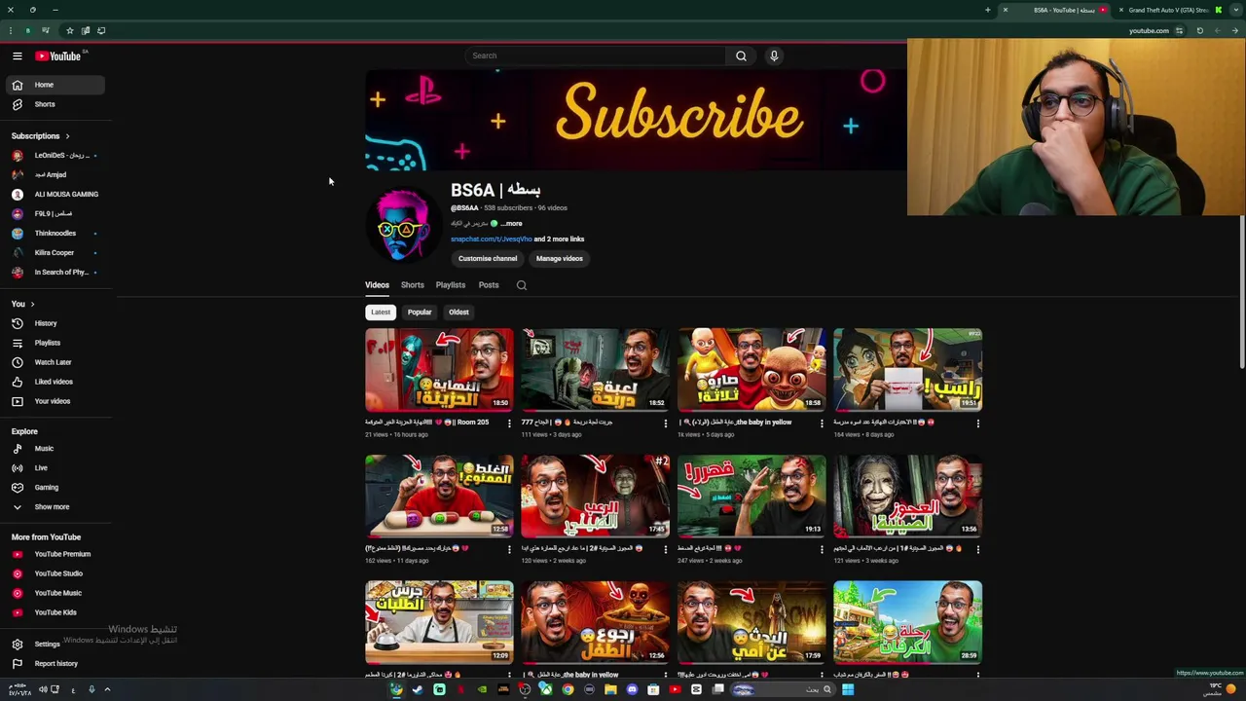Click the Manage videos button
This screenshot has height=701, width=1246.
click(560, 259)
